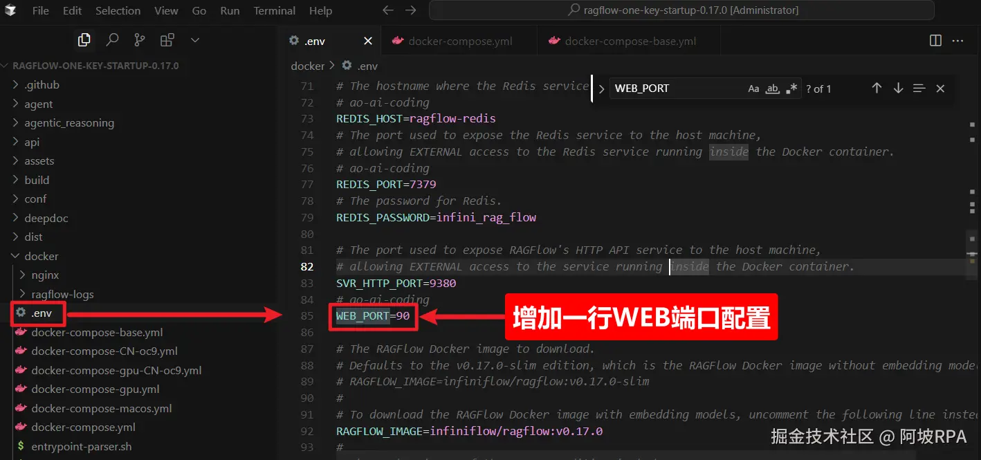This screenshot has height=460, width=981.
Task: Click the .env breadcrumb segment
Action: [x=360, y=66]
